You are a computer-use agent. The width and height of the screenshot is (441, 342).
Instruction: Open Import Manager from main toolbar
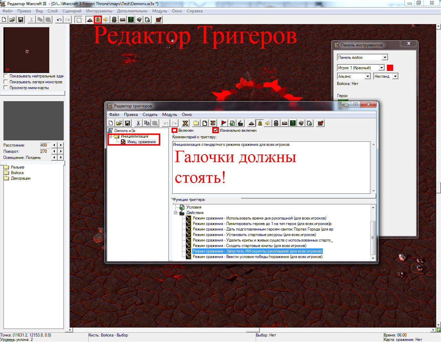(x=147, y=20)
